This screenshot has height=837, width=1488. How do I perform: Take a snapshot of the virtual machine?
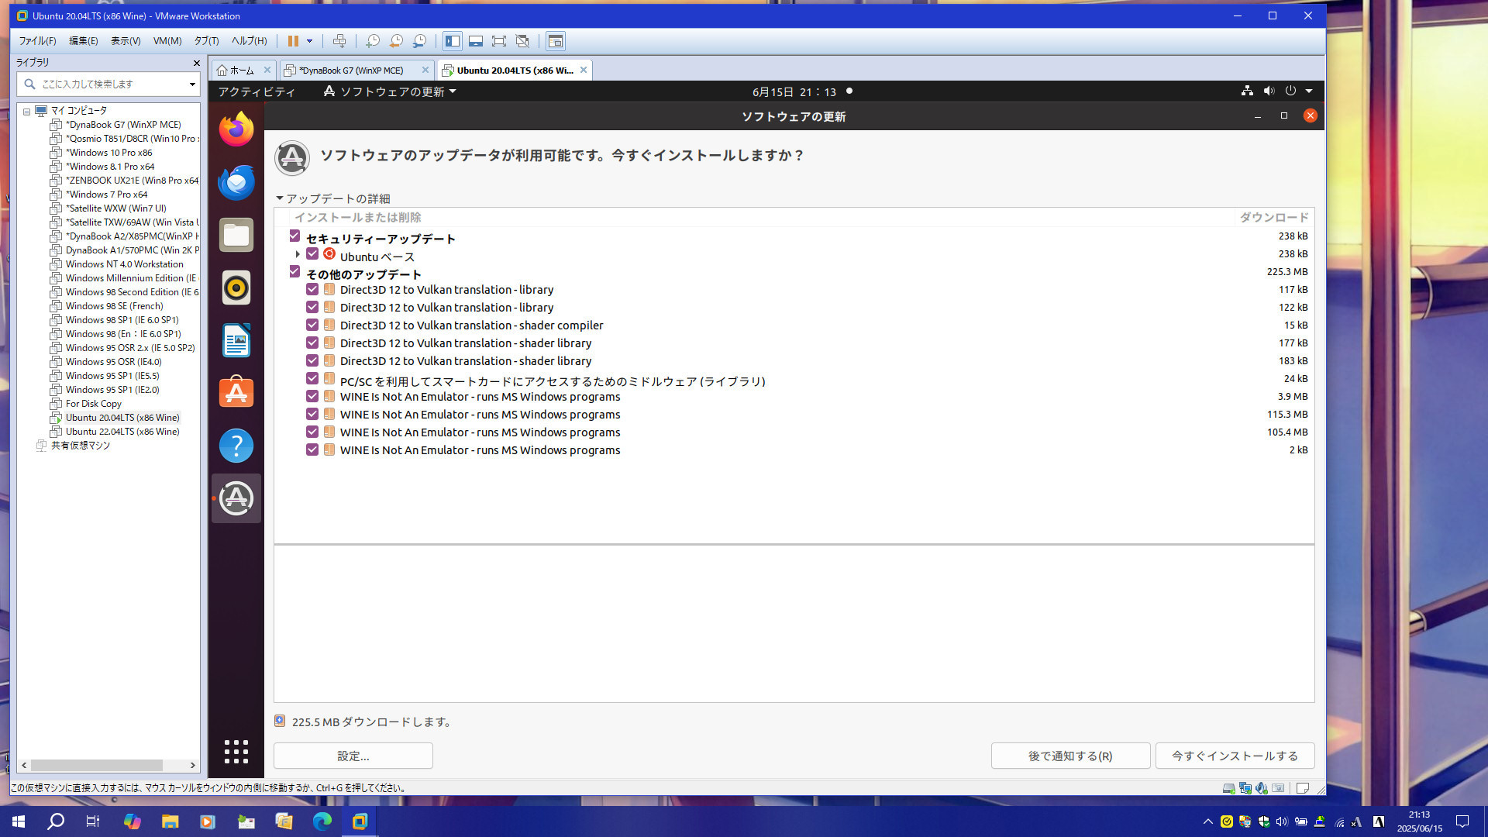click(373, 41)
